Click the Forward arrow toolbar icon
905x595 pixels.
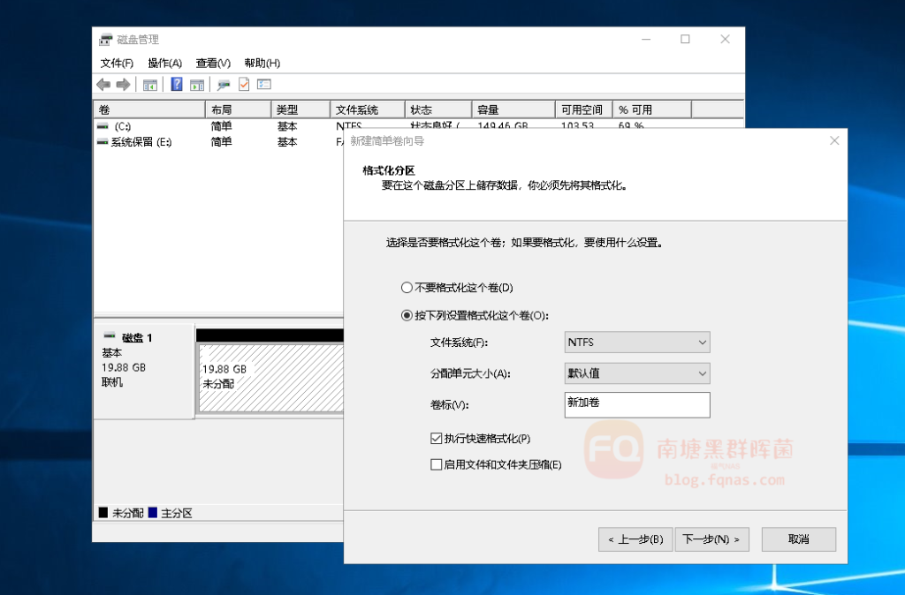[x=123, y=85]
